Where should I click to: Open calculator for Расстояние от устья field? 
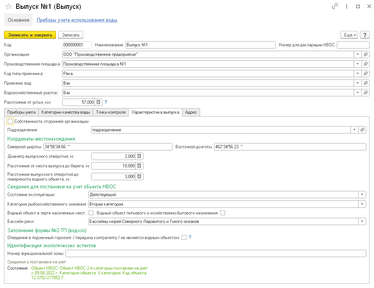(99, 102)
